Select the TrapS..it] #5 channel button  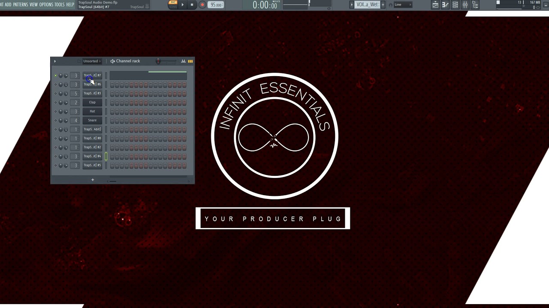pos(92,165)
